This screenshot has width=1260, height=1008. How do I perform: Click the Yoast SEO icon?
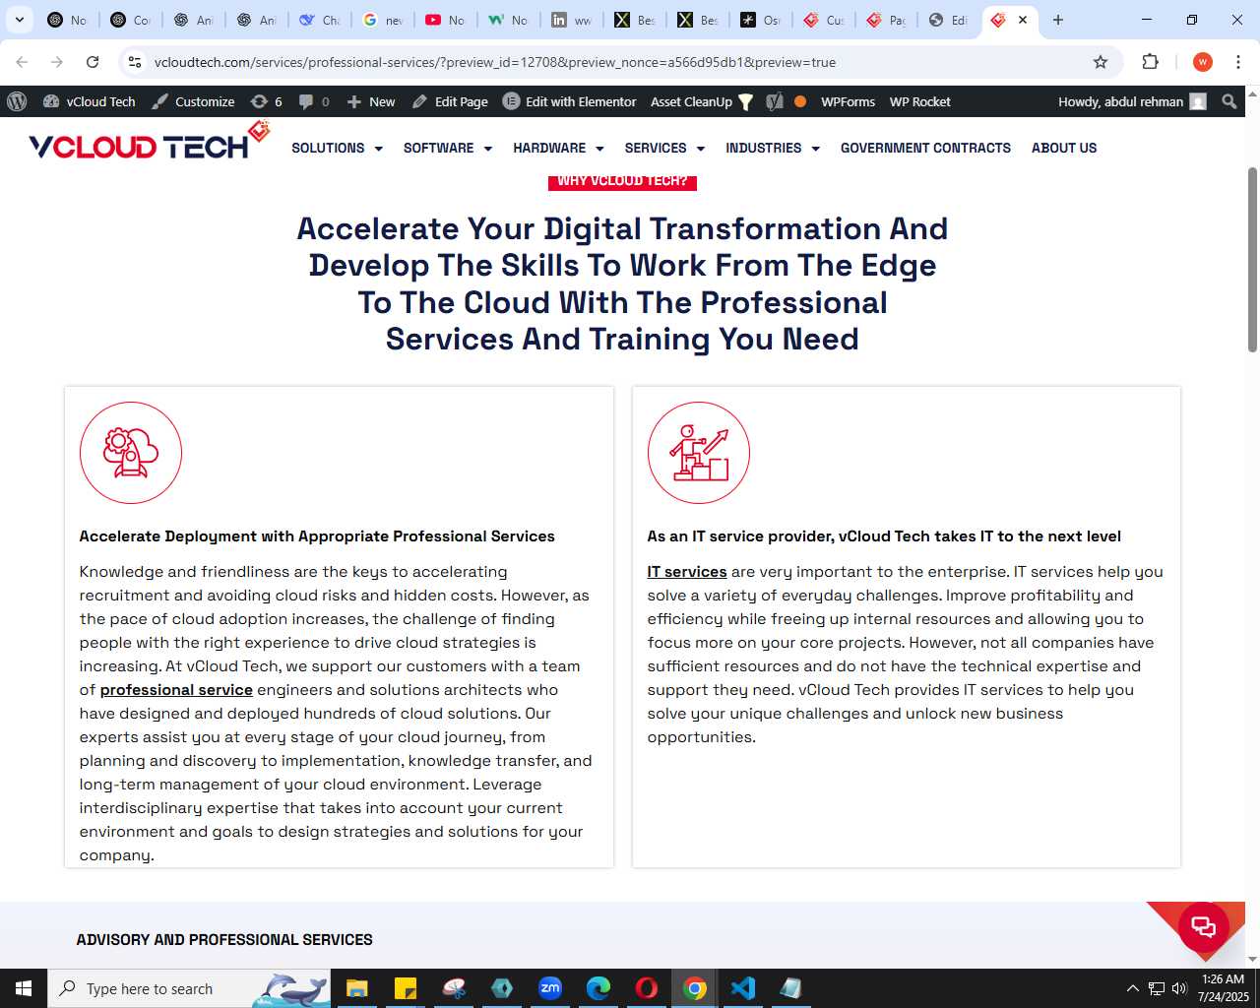(x=775, y=101)
